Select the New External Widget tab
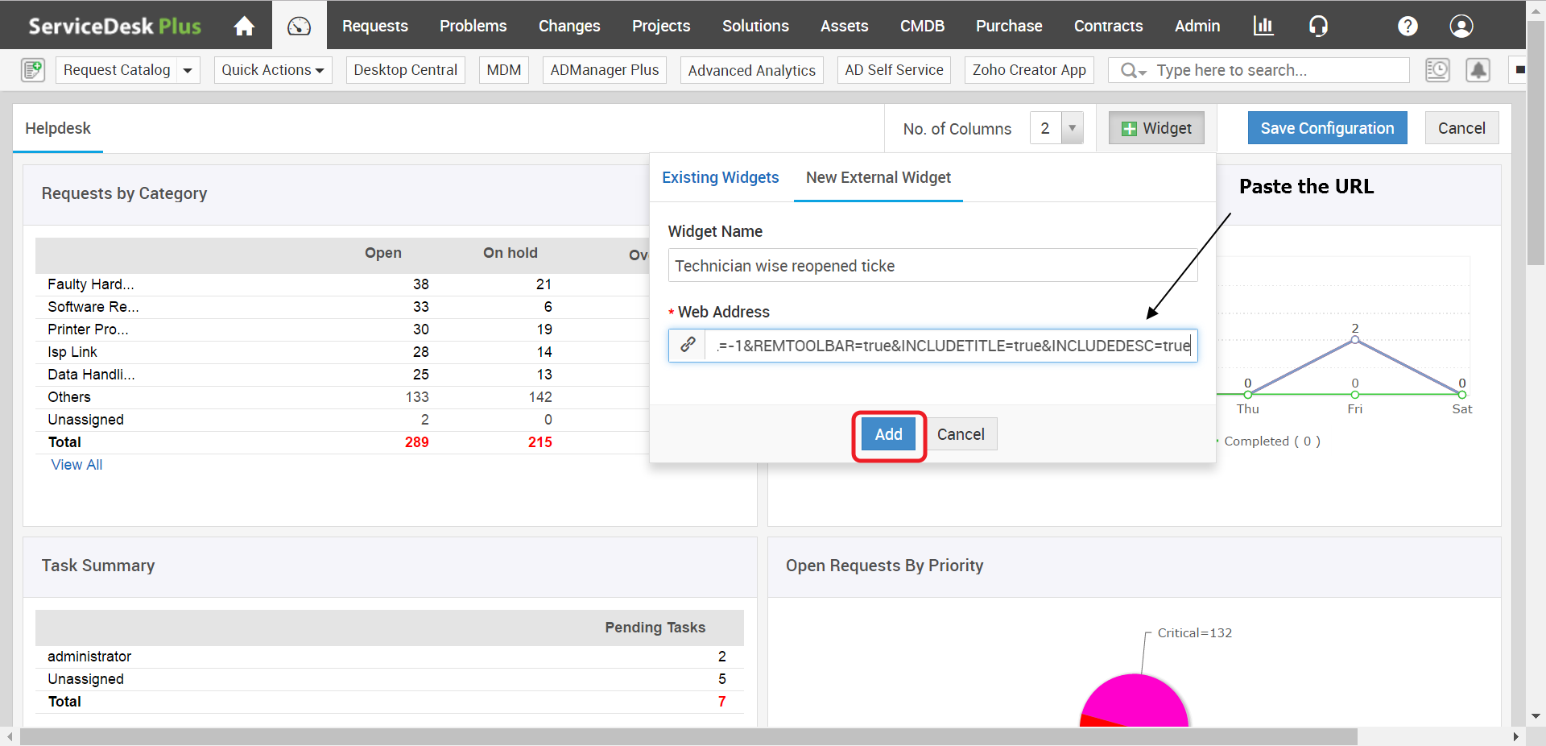 coord(878,177)
